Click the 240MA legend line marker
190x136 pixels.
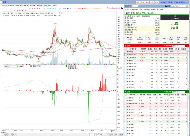15,11
